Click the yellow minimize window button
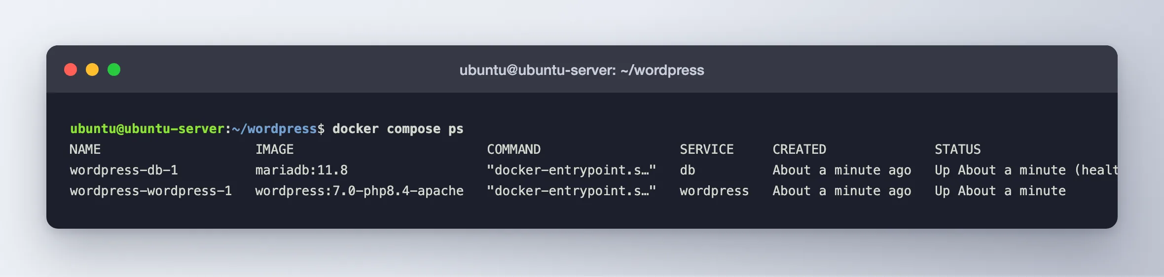 pyautogui.click(x=92, y=69)
